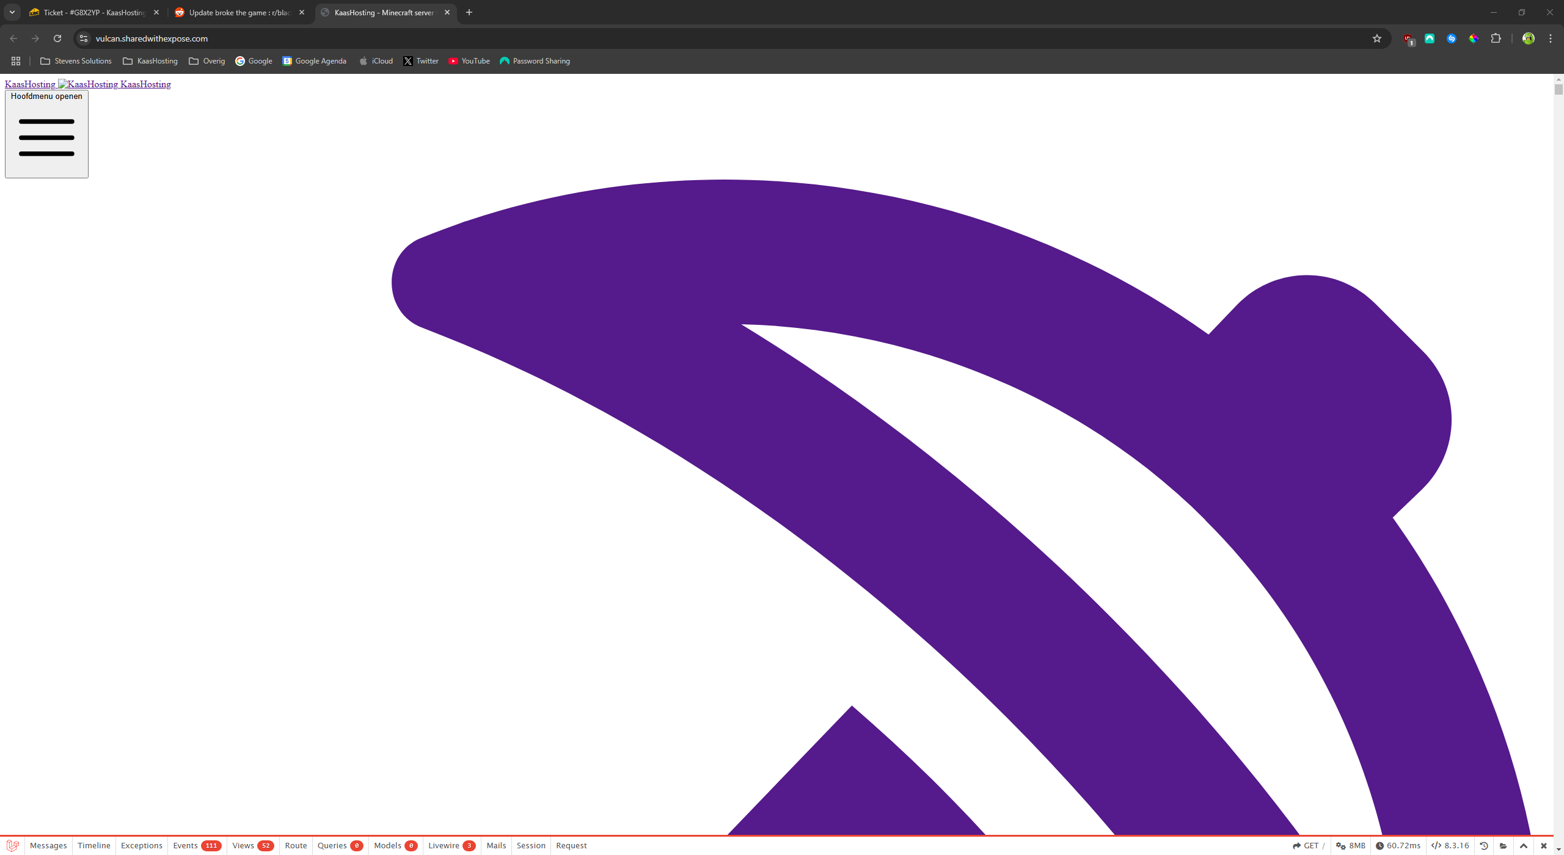Open debugbar request history icon
This screenshot has width=1564, height=855.
tap(1484, 846)
